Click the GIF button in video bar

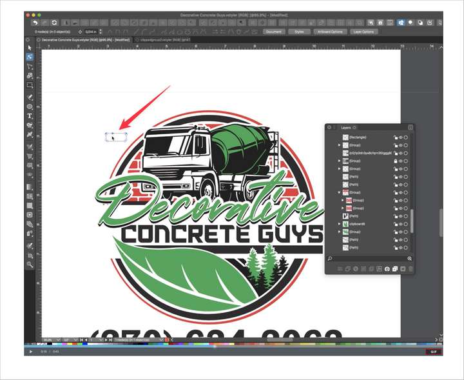point(434,352)
